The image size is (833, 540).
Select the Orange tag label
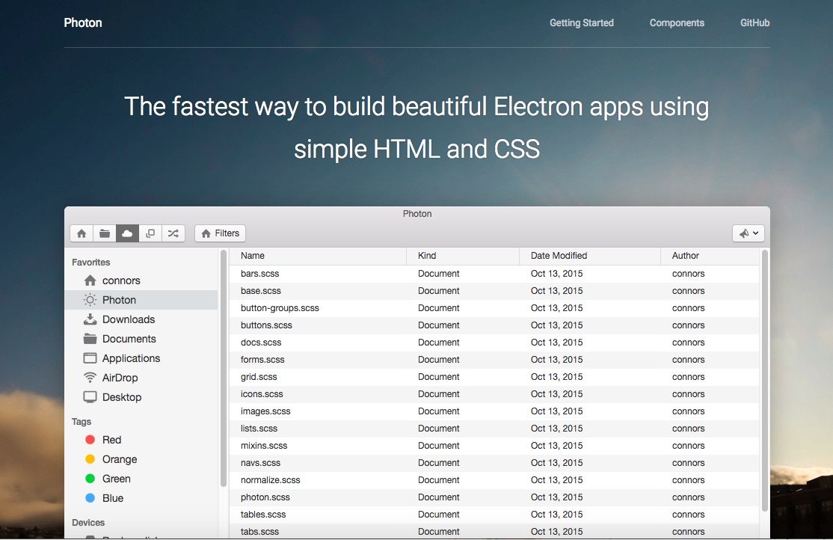(120, 459)
